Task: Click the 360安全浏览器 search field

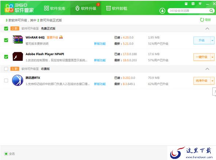Action: point(188,11)
